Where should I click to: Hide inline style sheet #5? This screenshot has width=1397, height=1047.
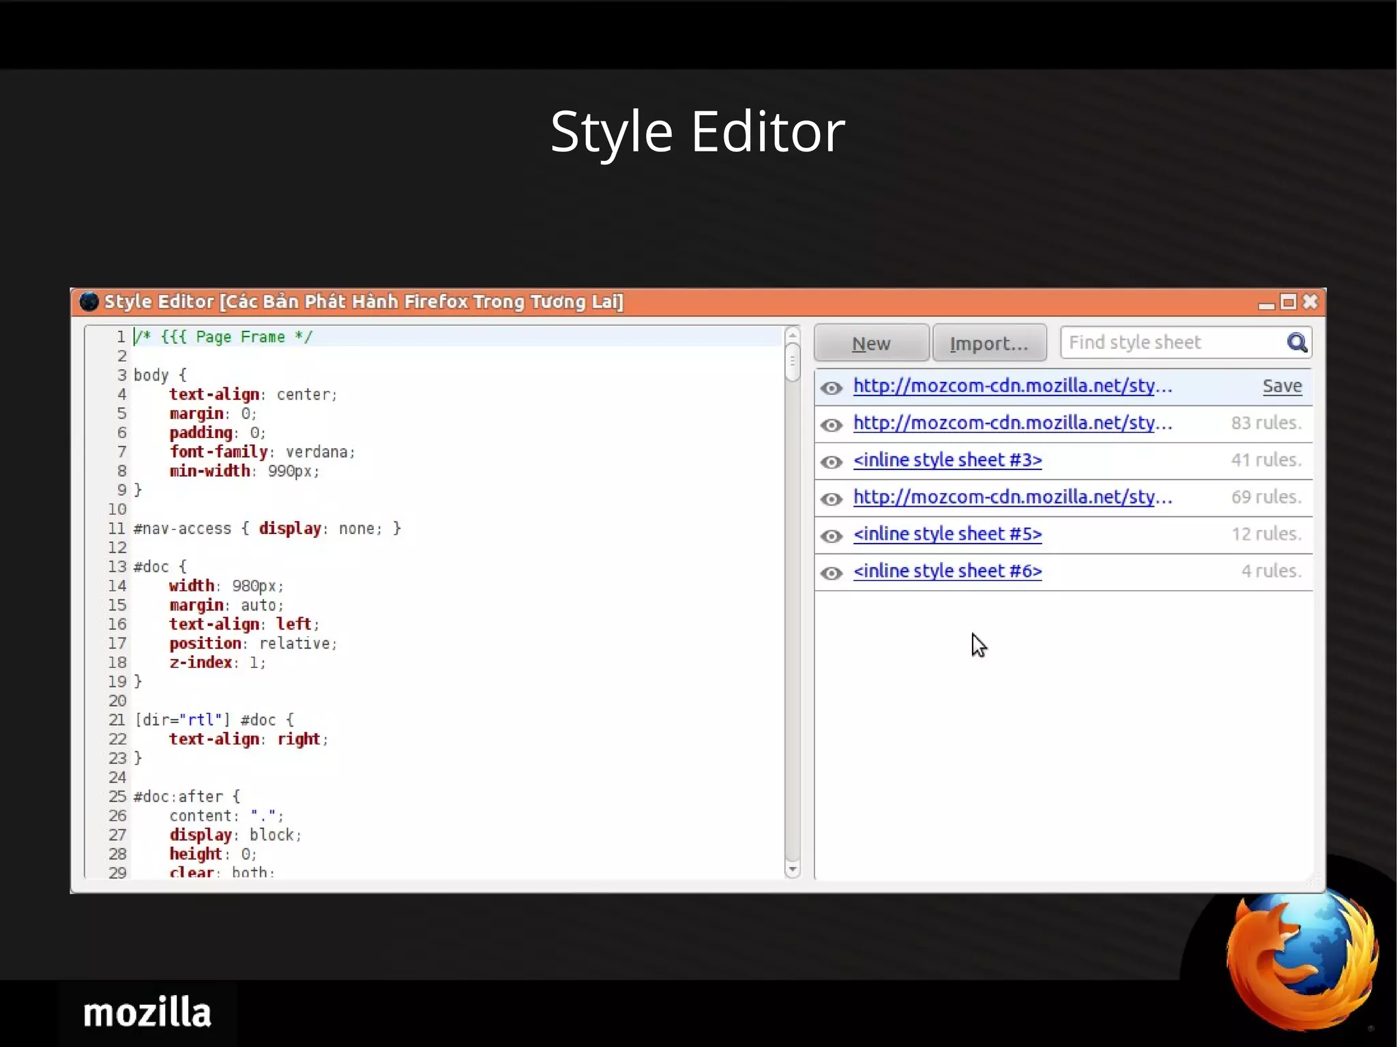(831, 535)
